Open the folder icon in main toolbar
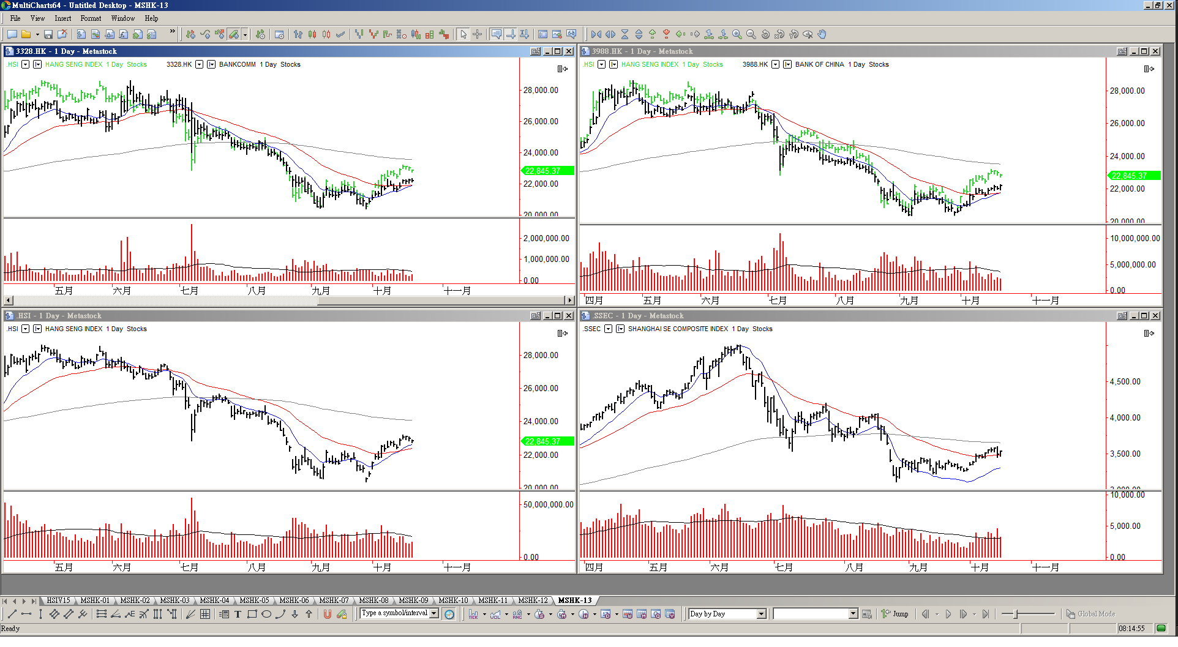 (26, 35)
